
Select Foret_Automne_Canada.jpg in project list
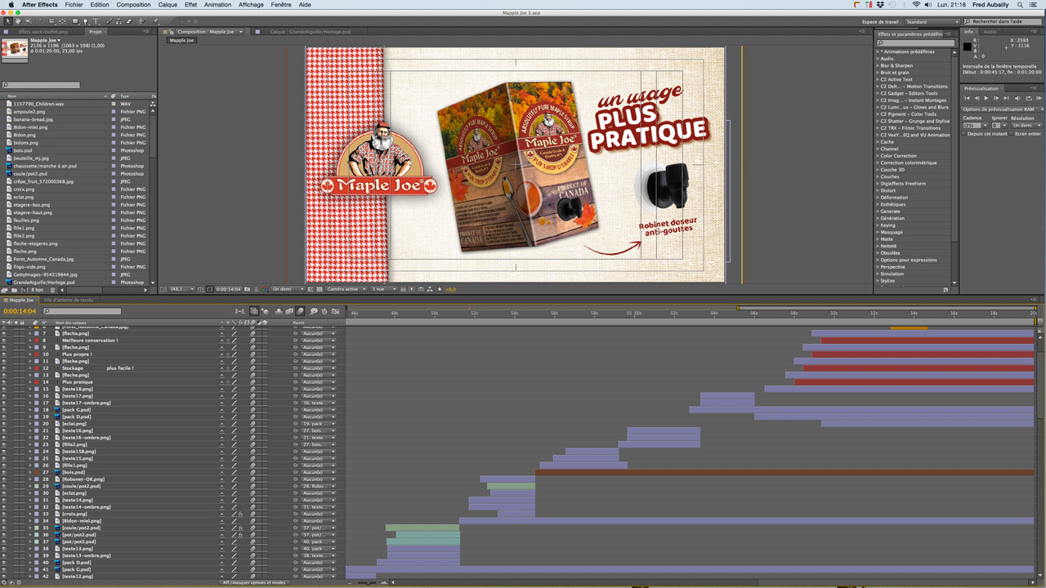(43, 259)
